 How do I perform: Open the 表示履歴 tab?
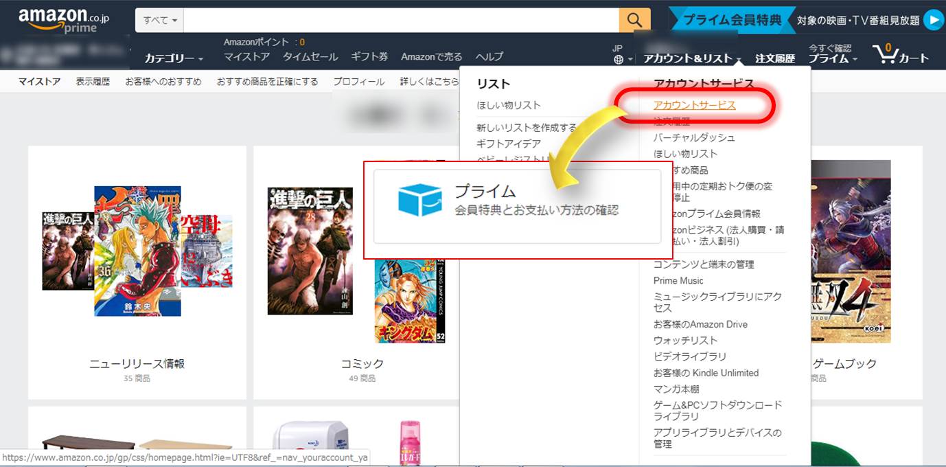pos(93,82)
